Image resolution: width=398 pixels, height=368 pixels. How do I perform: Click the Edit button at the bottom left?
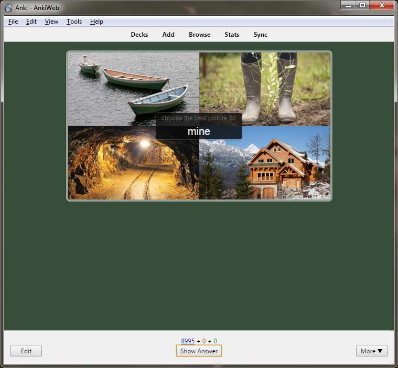coord(26,351)
